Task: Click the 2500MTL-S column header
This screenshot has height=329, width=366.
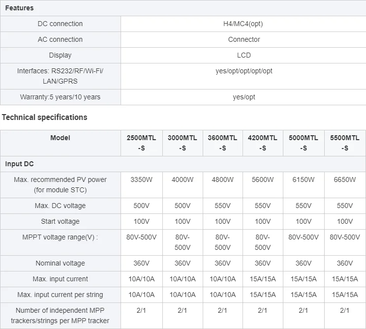Action: point(141,143)
